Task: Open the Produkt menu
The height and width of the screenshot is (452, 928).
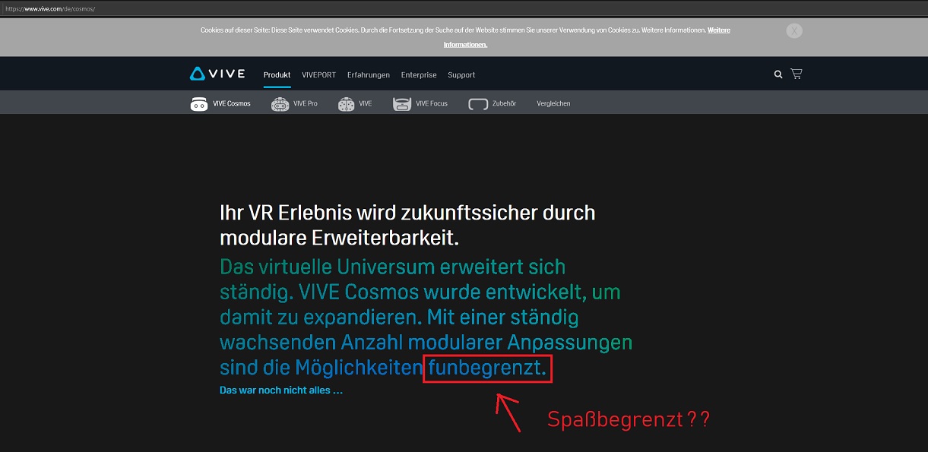Action: coord(277,75)
